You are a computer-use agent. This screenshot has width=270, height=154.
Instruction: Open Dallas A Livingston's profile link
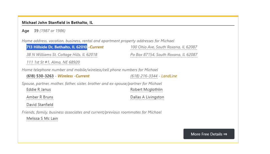coord(147,97)
